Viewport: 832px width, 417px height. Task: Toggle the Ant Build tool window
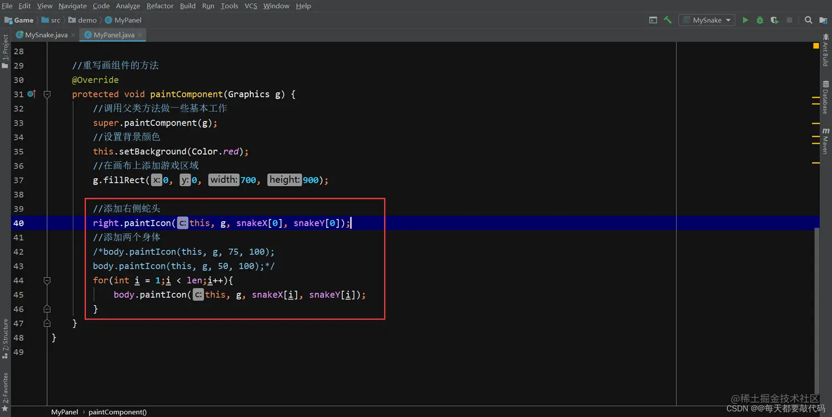[825, 50]
